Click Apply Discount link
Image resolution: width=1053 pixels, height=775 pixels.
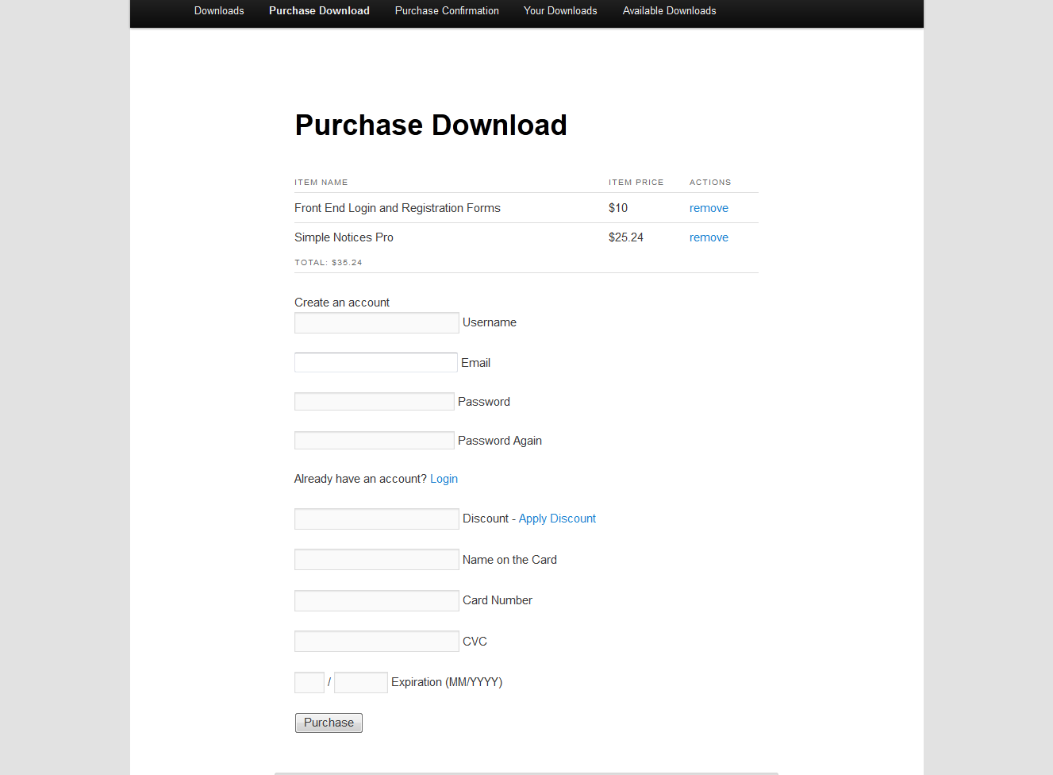click(x=557, y=519)
